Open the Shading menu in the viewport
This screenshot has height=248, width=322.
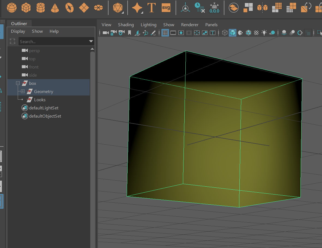126,25
